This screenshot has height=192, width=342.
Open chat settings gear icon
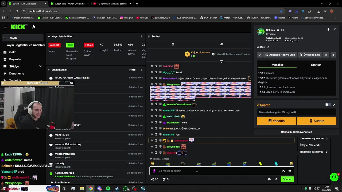tap(277, 179)
